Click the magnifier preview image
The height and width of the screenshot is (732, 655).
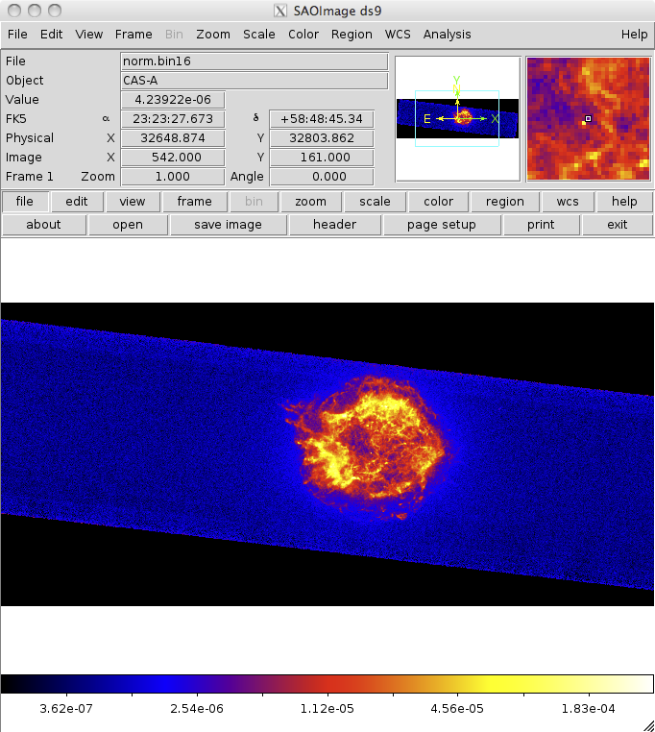tap(587, 118)
